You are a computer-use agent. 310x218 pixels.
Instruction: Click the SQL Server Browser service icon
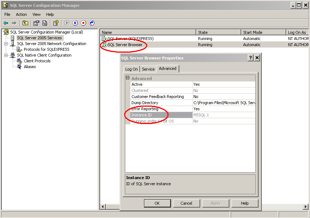coord(104,45)
